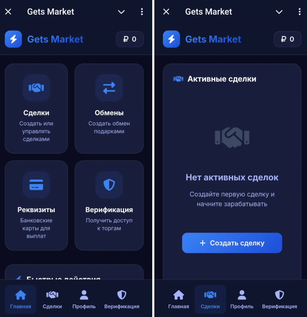The image size is (307, 317).
Task: Open the three-dot menu on left screen
Action: click(x=142, y=12)
